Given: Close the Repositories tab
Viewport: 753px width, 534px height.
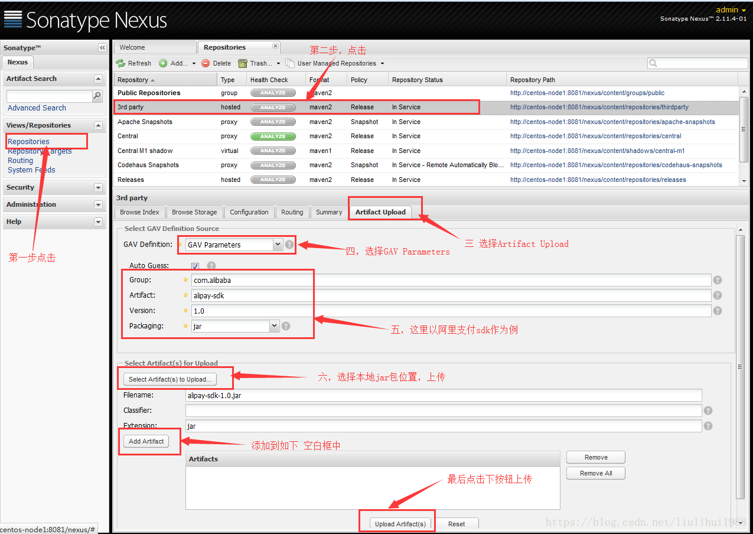Looking at the screenshot, I should point(275,45).
